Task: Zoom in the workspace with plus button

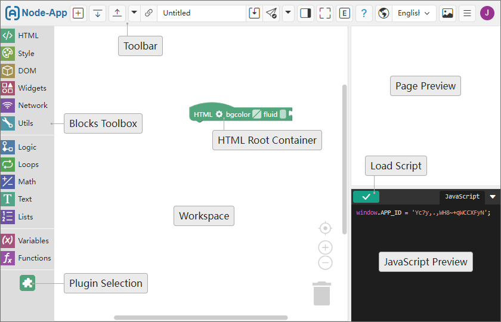Action: tap(325, 247)
